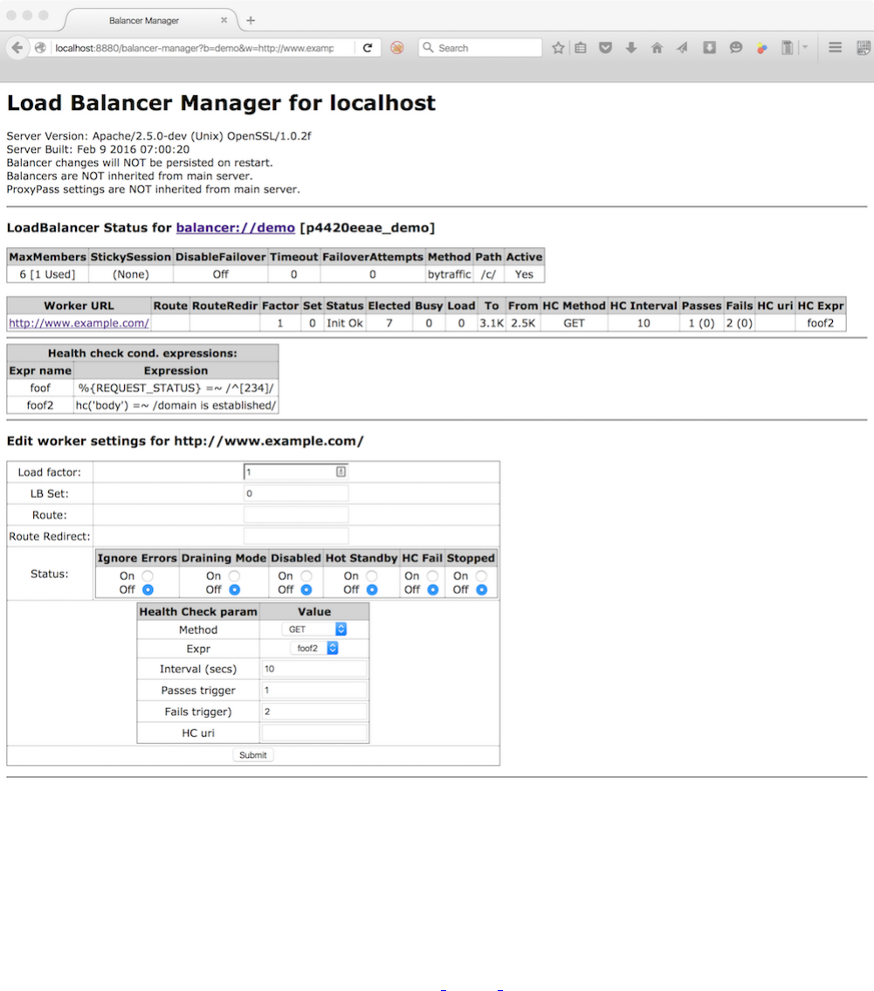The width and height of the screenshot is (874, 991).
Task: Click the '2 (0)' Fails cell
Action: click(740, 323)
